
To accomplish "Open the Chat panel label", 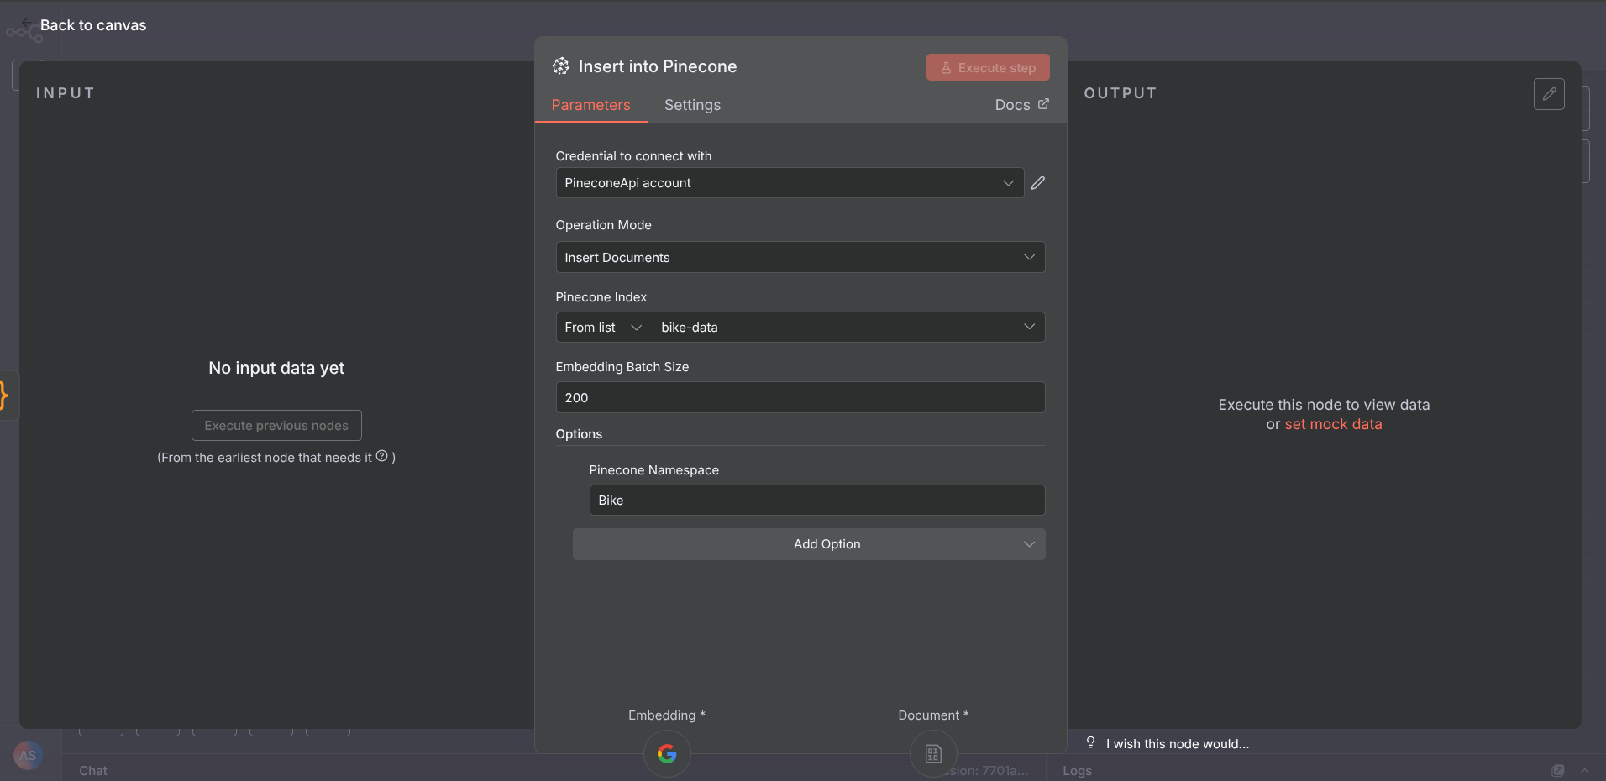I will coord(93,770).
